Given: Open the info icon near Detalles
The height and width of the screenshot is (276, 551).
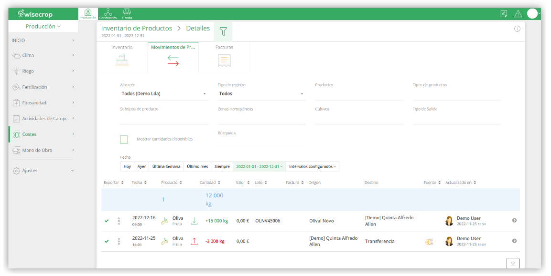Looking at the screenshot, I should click(517, 29).
